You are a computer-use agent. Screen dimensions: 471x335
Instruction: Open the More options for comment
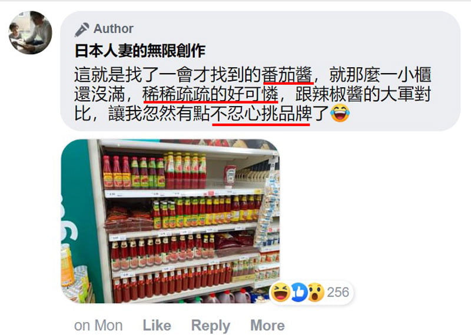coord(267,326)
